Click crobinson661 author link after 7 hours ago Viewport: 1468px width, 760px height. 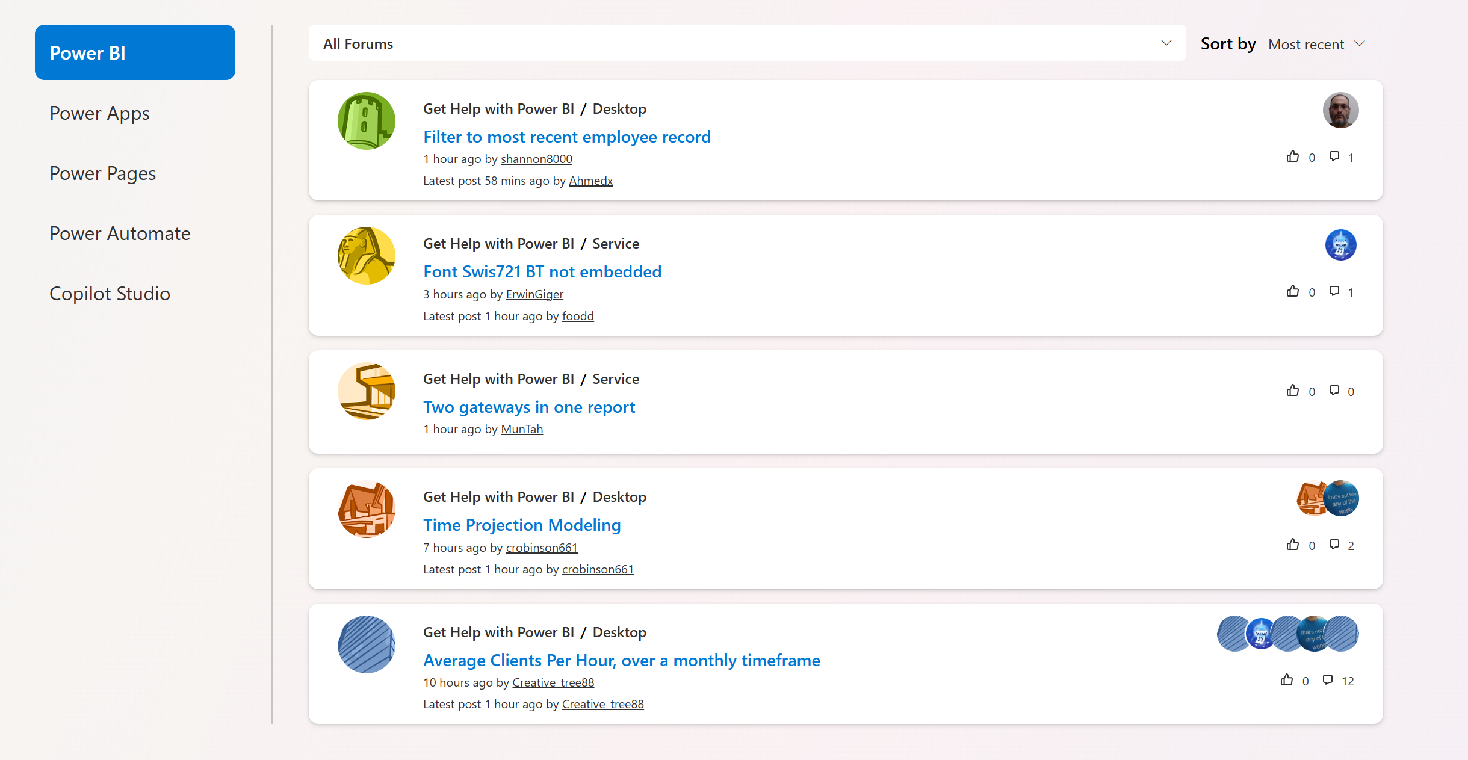tap(542, 548)
